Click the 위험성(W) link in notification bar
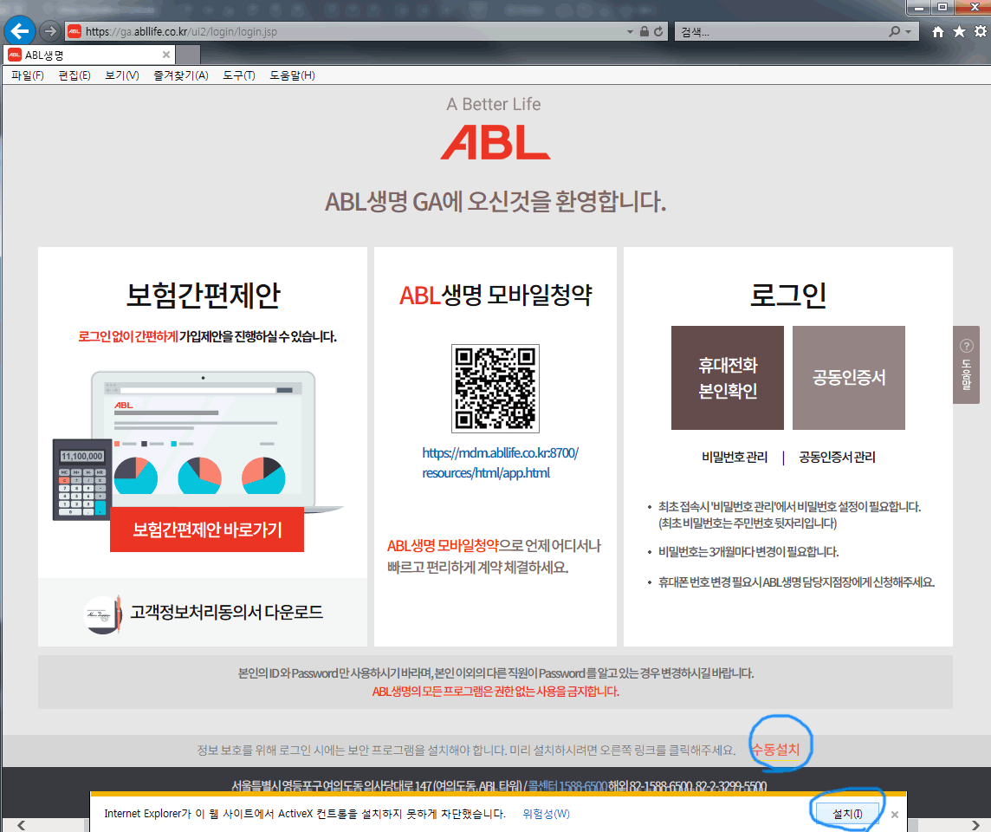The width and height of the screenshot is (991, 832). (x=546, y=814)
